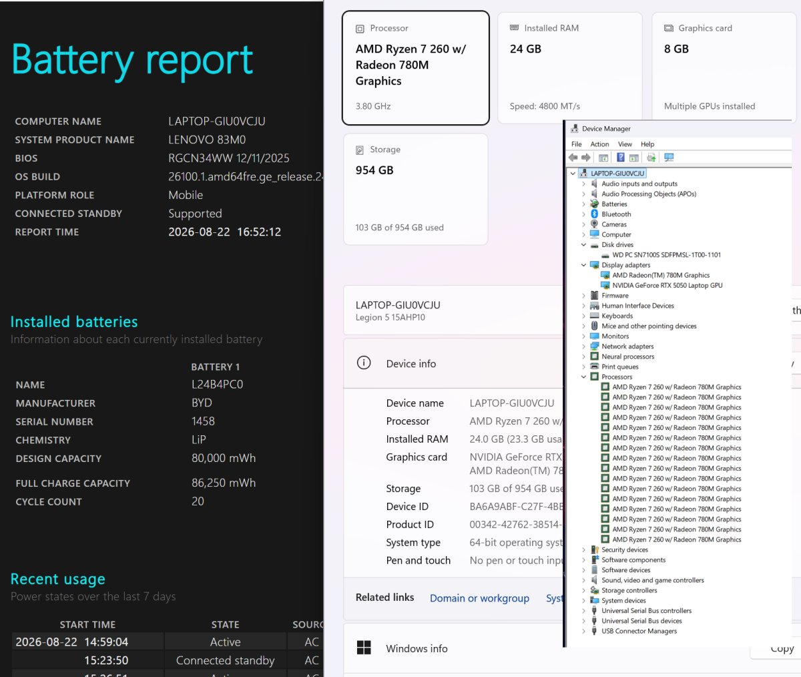Click the Bluetooth category icon in device tree
The width and height of the screenshot is (801, 677).
[594, 214]
